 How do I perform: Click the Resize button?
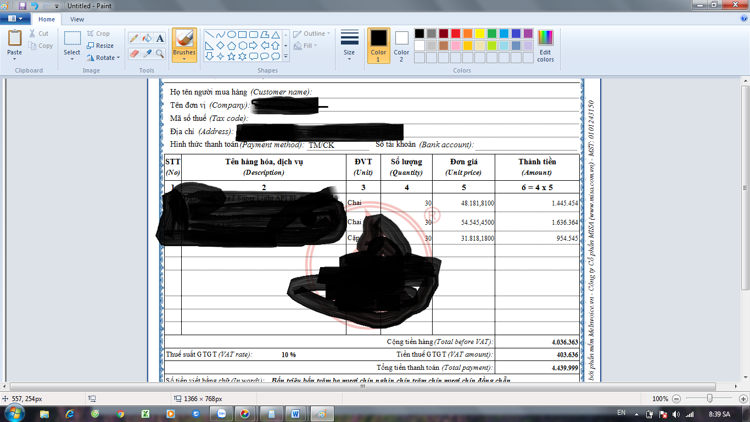(100, 46)
